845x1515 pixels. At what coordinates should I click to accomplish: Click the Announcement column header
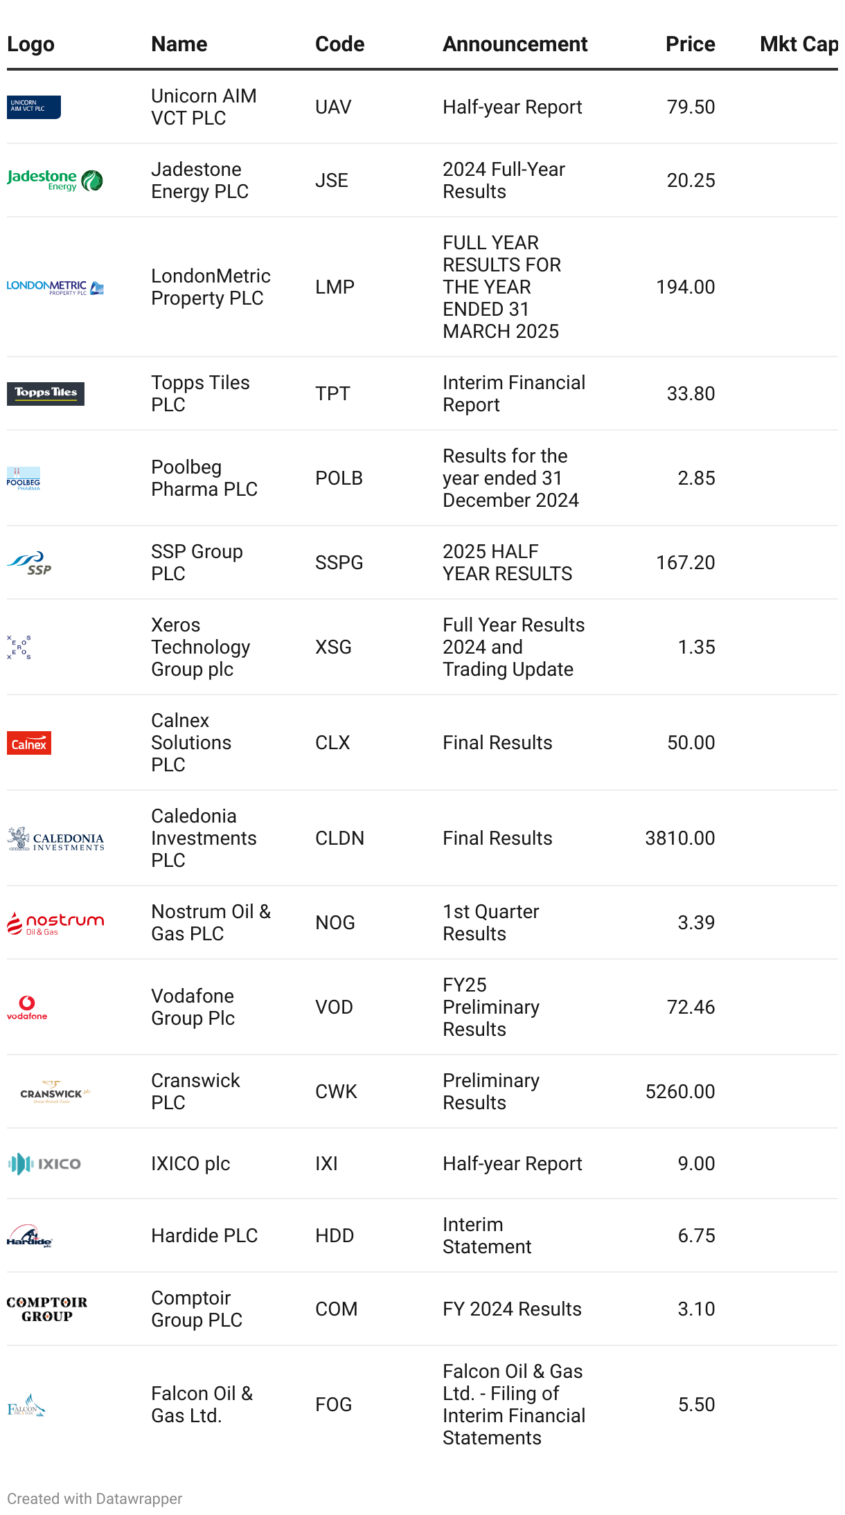[x=515, y=44]
